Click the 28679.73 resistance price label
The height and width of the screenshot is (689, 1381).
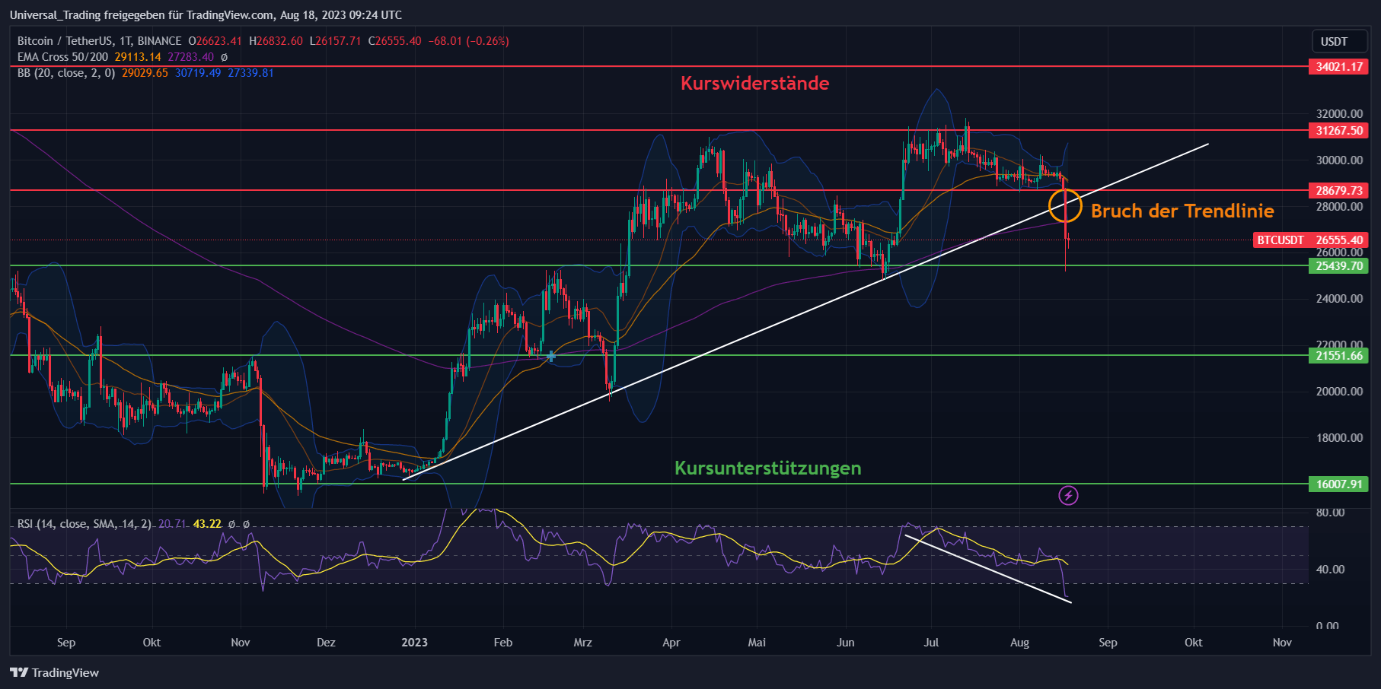pos(1338,190)
